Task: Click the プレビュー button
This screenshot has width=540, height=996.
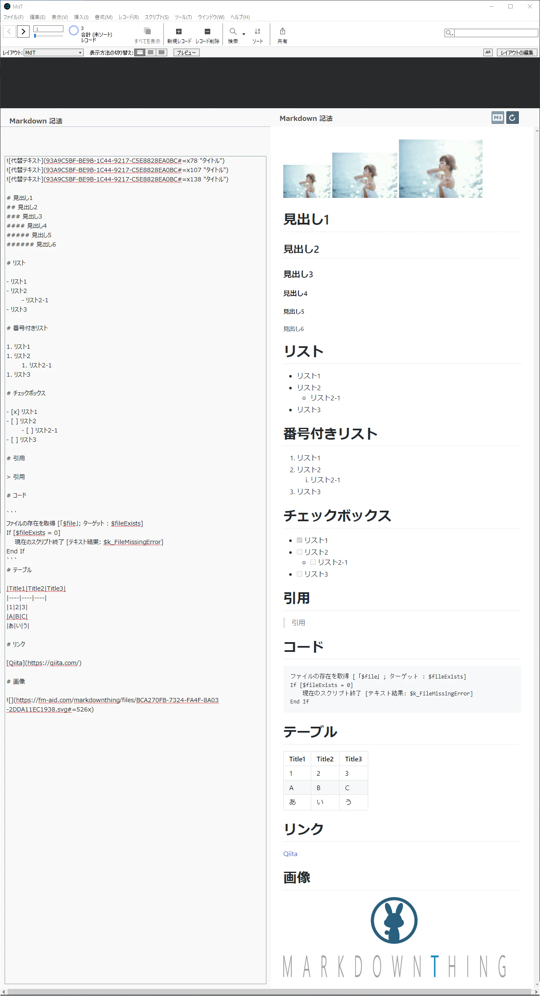Action: (186, 52)
